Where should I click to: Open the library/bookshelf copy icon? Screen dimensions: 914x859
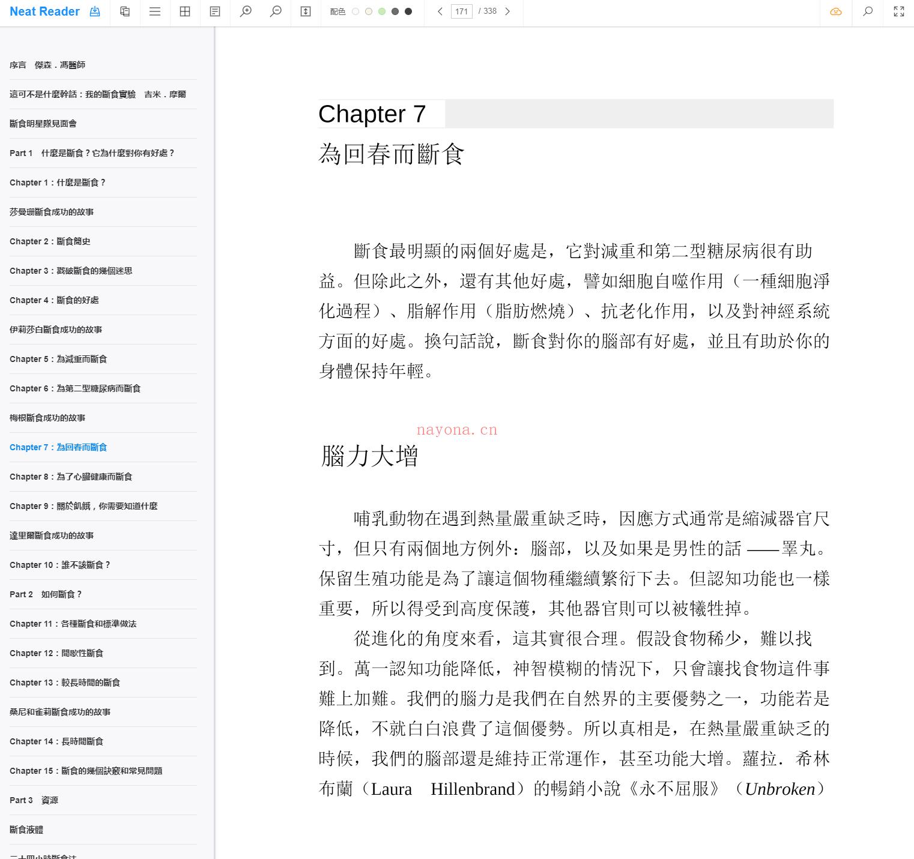point(125,11)
